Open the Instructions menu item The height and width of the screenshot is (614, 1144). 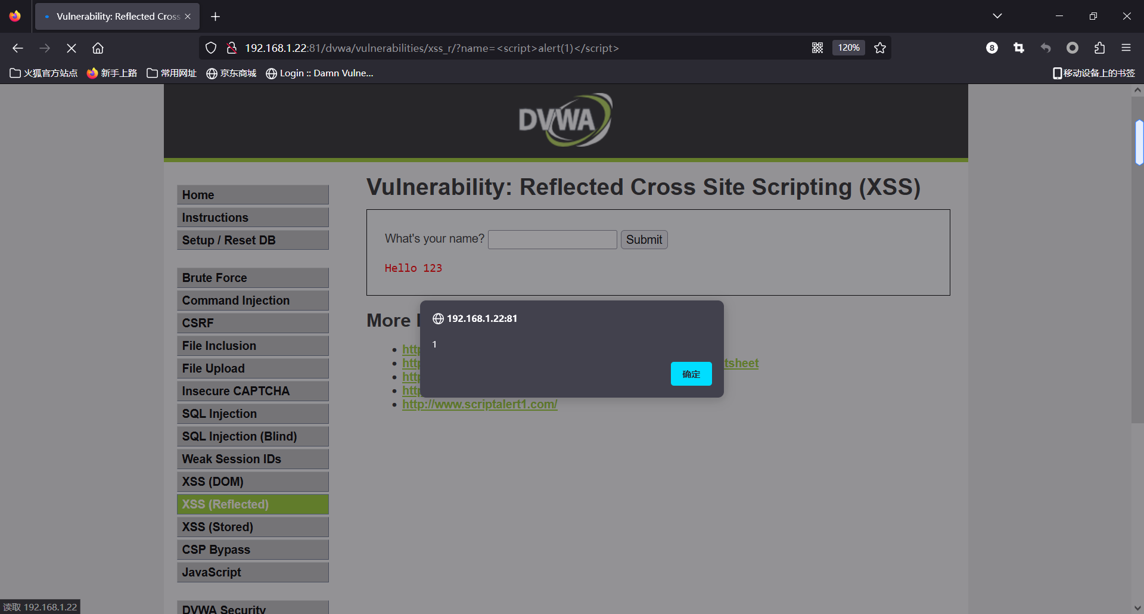[253, 218]
